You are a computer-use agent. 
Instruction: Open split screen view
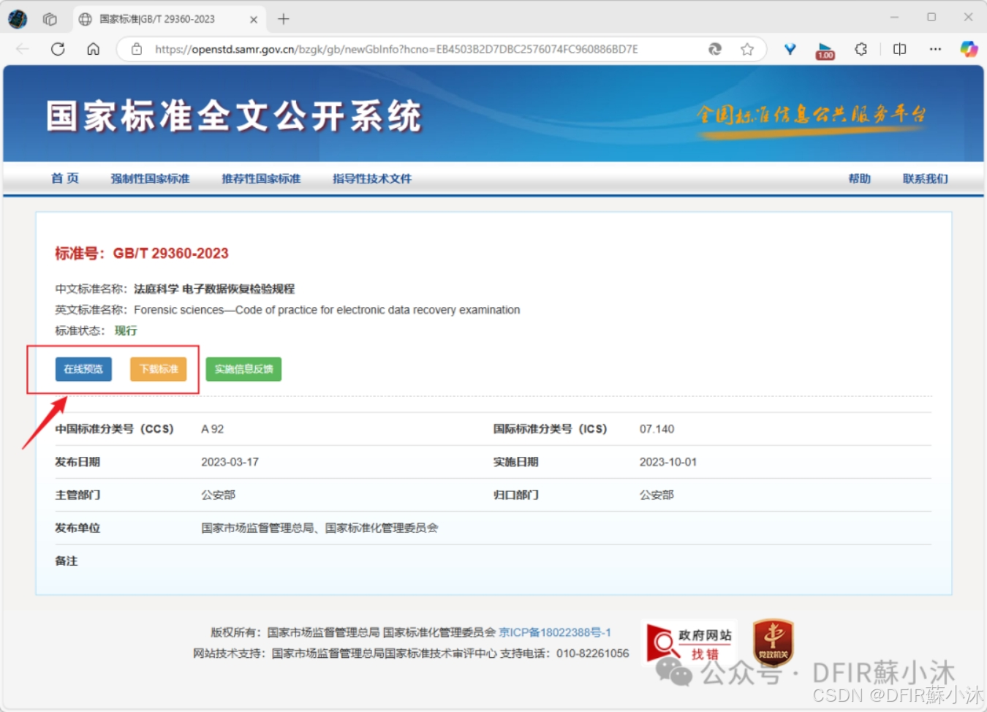point(899,49)
